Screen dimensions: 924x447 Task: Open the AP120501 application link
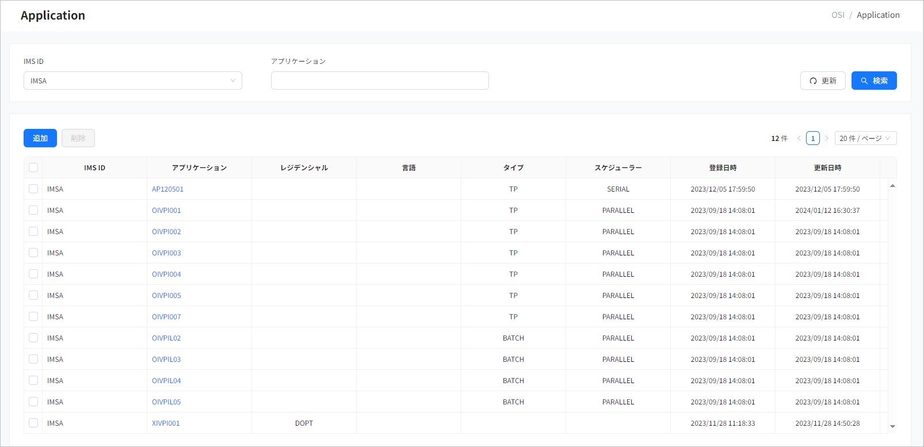click(167, 189)
